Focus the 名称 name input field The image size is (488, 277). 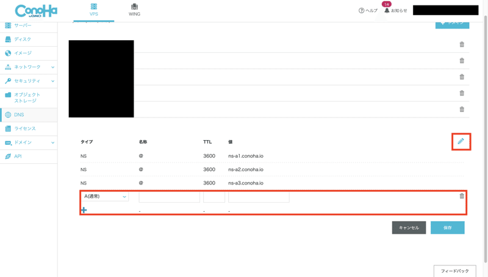pos(170,197)
